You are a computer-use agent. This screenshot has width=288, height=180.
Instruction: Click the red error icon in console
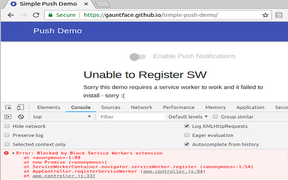(6, 153)
